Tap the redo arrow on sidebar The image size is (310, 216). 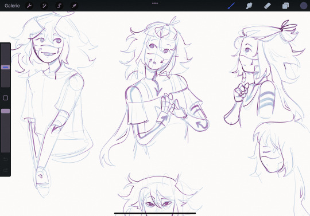(6, 170)
